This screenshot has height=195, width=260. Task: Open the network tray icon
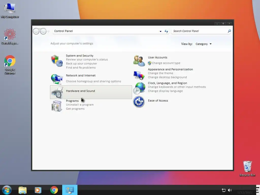(223, 190)
